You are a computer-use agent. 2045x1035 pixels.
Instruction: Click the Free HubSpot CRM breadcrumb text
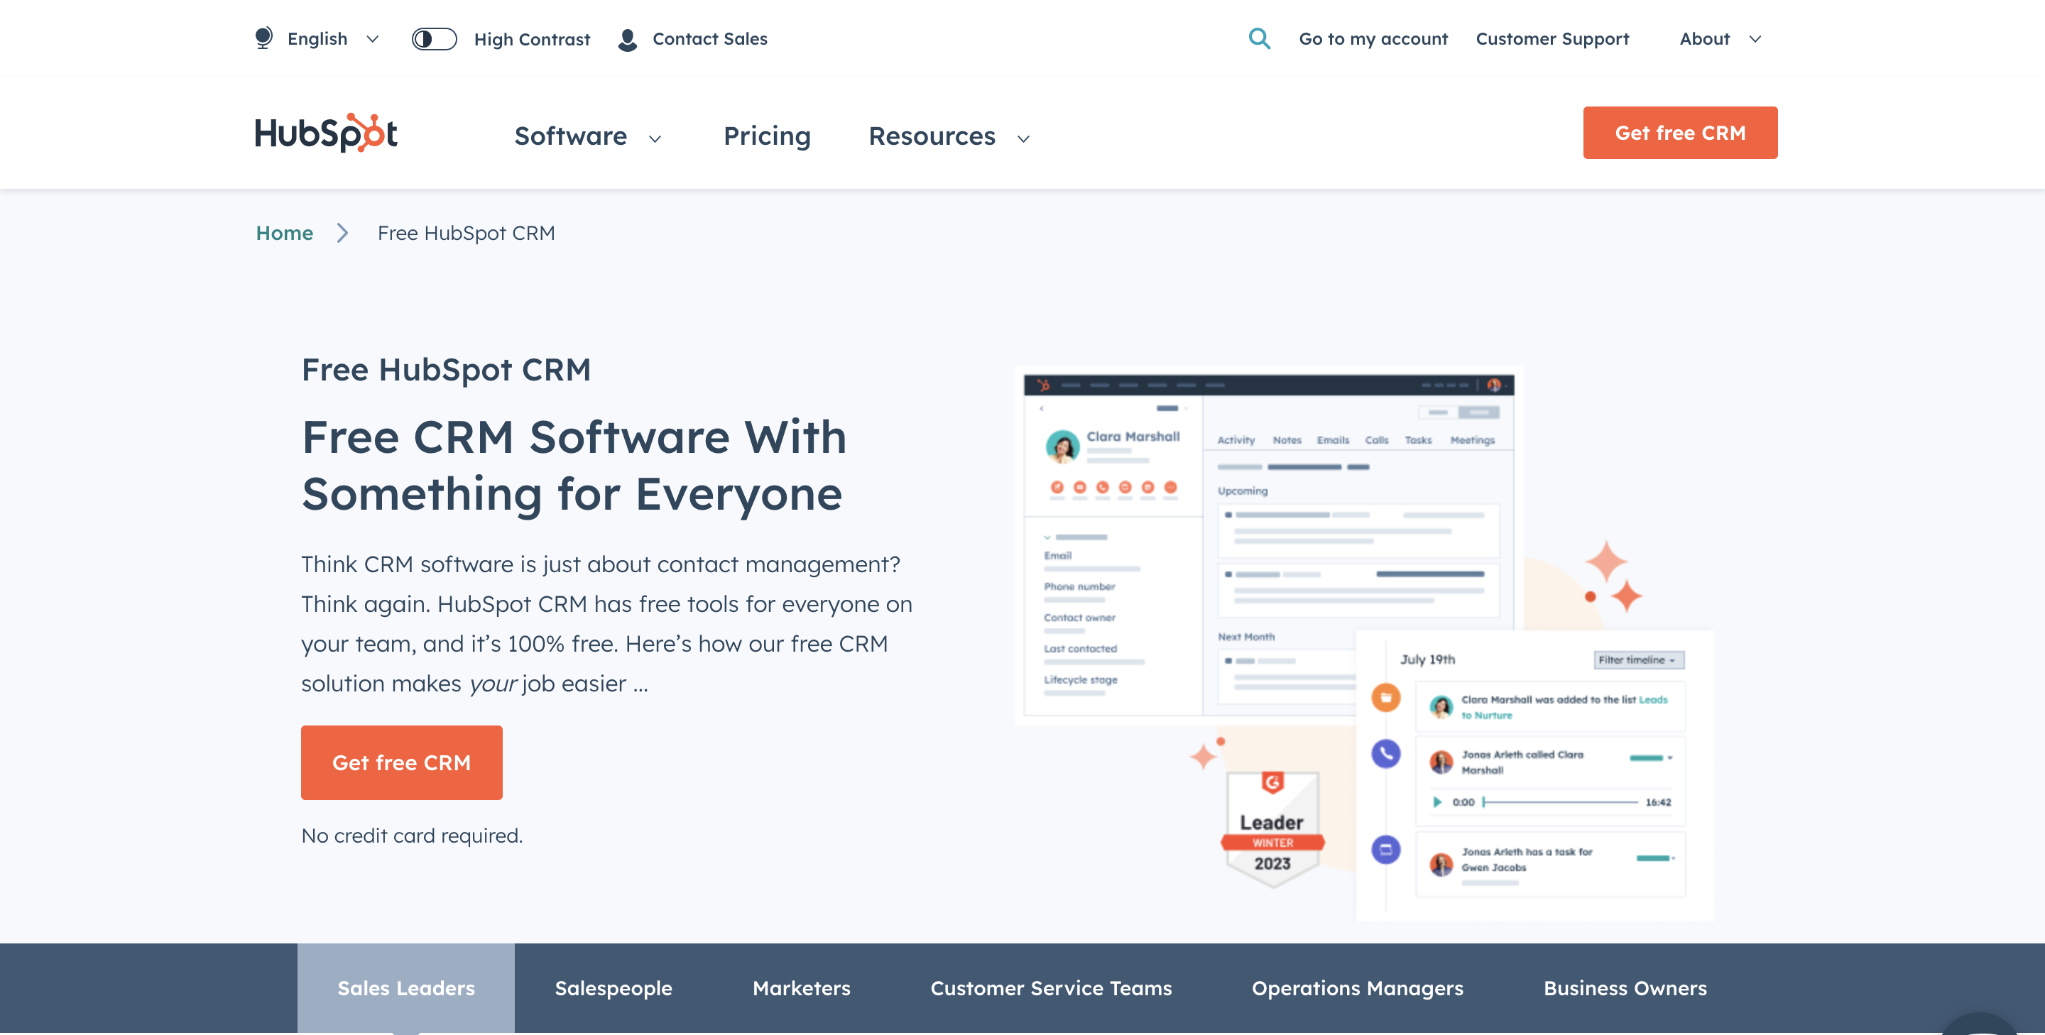pyautogui.click(x=466, y=233)
